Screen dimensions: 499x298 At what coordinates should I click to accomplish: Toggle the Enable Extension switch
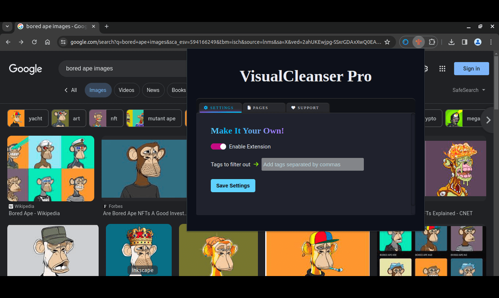tap(218, 147)
